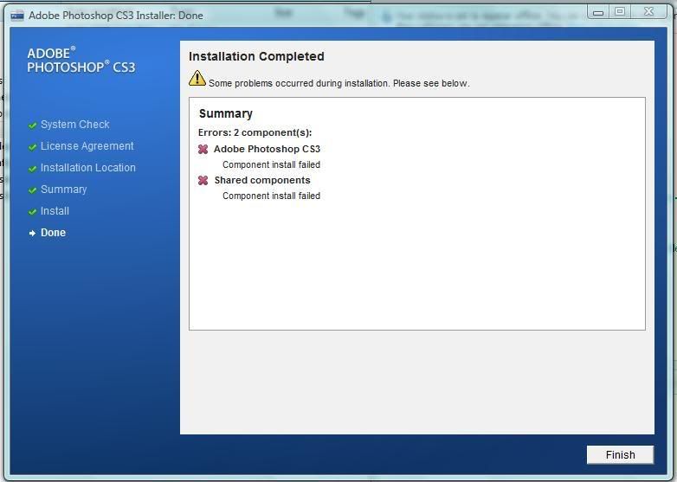The image size is (677, 482).
Task: Click the 'Some problems occurred during installation' message
Action: 338,83
